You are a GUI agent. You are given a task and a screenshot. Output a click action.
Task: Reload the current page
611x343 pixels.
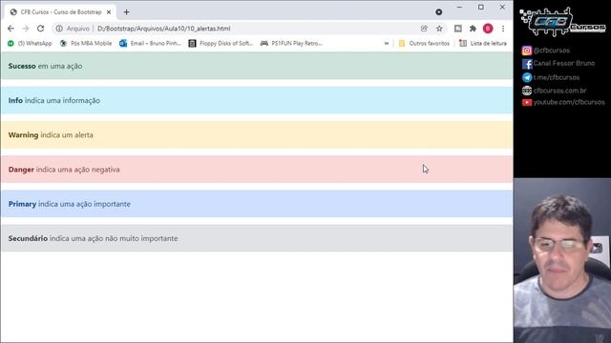pyautogui.click(x=40, y=29)
